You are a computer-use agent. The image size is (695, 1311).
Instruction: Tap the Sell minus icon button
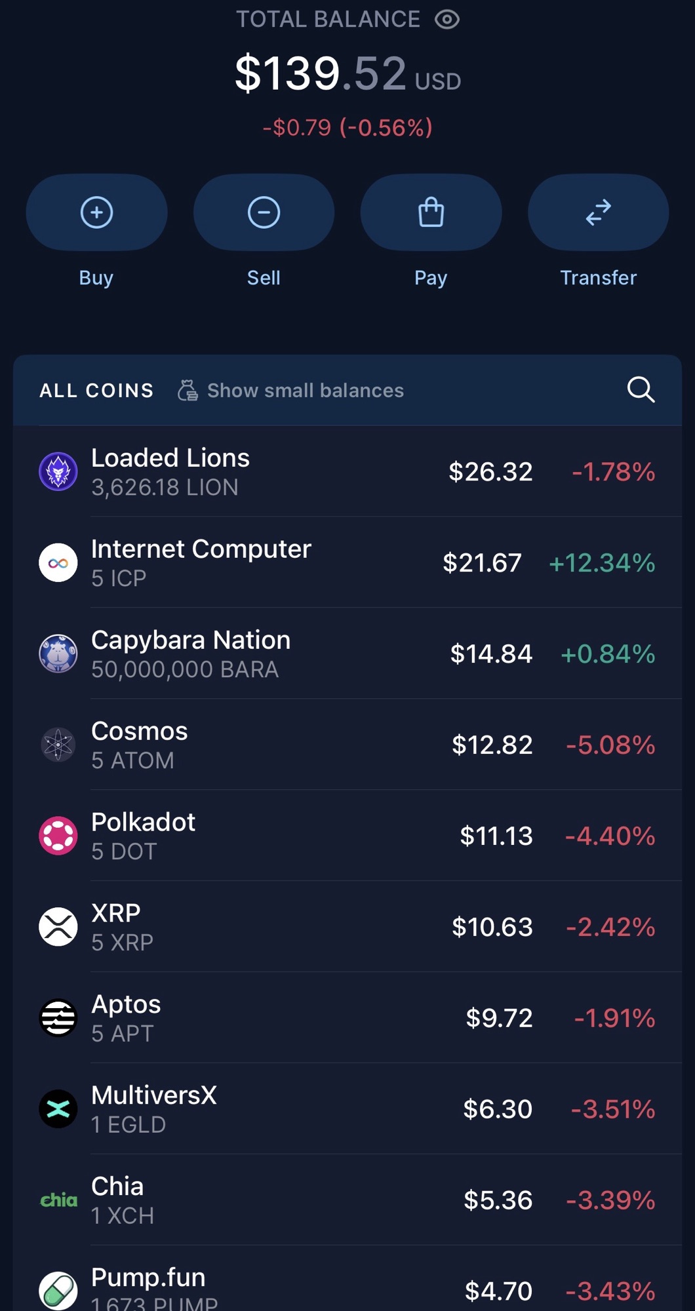(x=264, y=212)
